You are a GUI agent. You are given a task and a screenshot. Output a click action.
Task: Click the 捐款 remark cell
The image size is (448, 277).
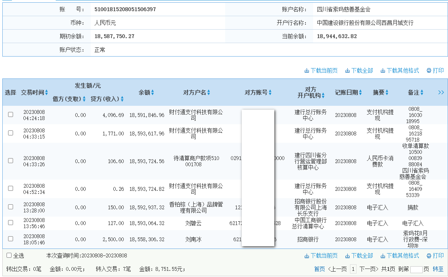point(413,207)
